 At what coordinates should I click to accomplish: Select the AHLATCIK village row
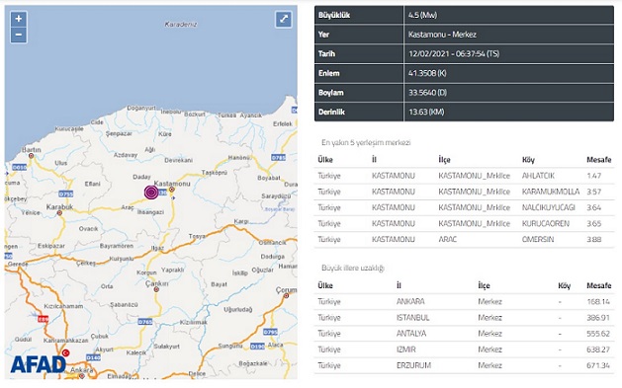464,176
